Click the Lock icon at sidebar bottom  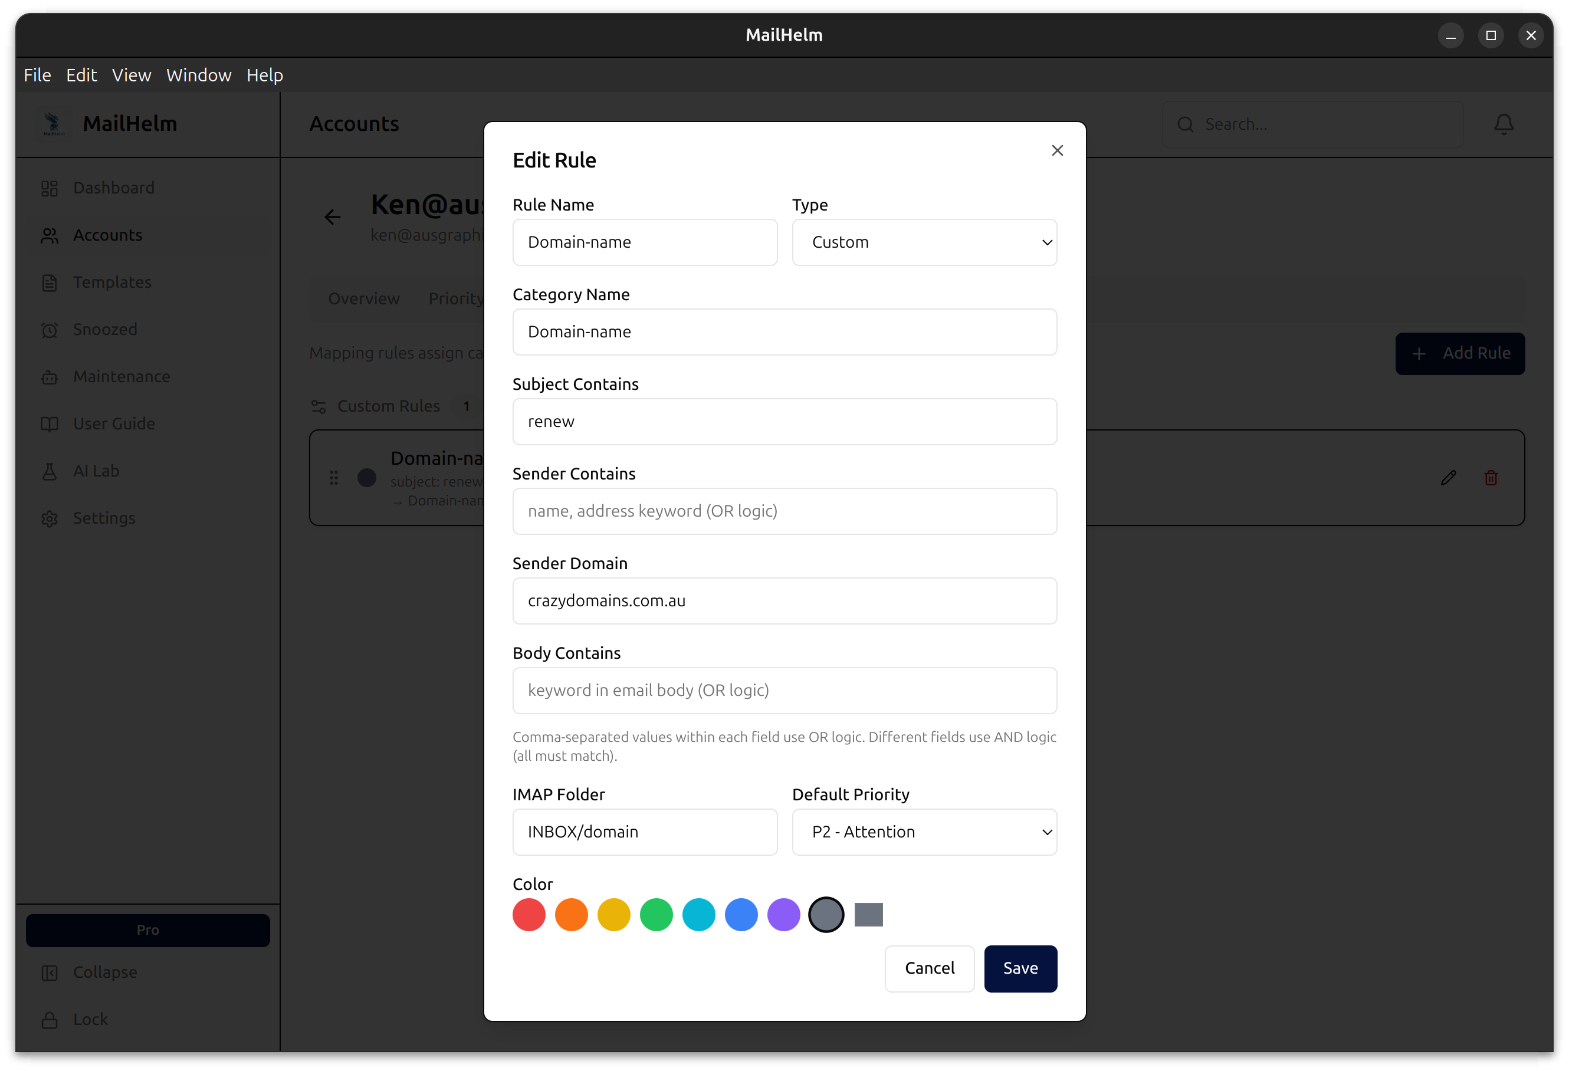(x=50, y=1019)
